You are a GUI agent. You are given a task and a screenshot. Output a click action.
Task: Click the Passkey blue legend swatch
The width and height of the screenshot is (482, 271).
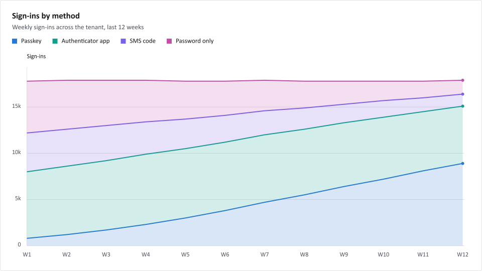click(x=15, y=41)
